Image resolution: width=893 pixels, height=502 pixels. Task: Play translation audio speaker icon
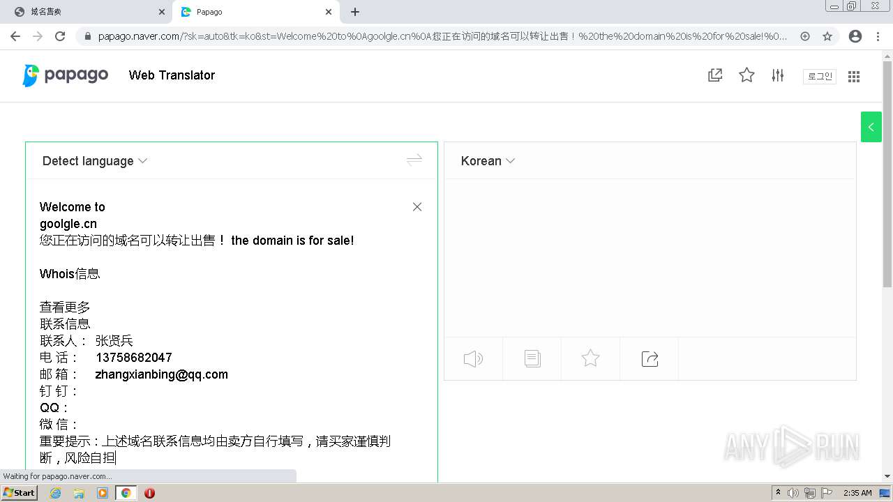[473, 358]
